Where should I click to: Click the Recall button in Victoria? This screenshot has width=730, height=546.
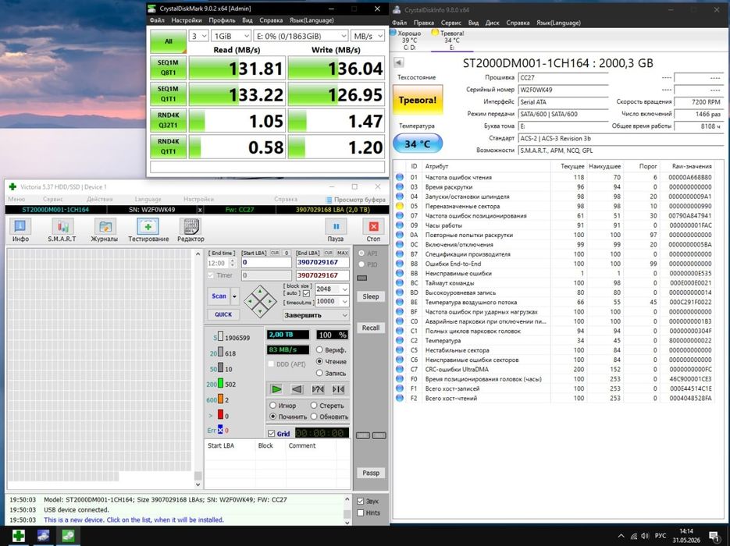(x=371, y=328)
